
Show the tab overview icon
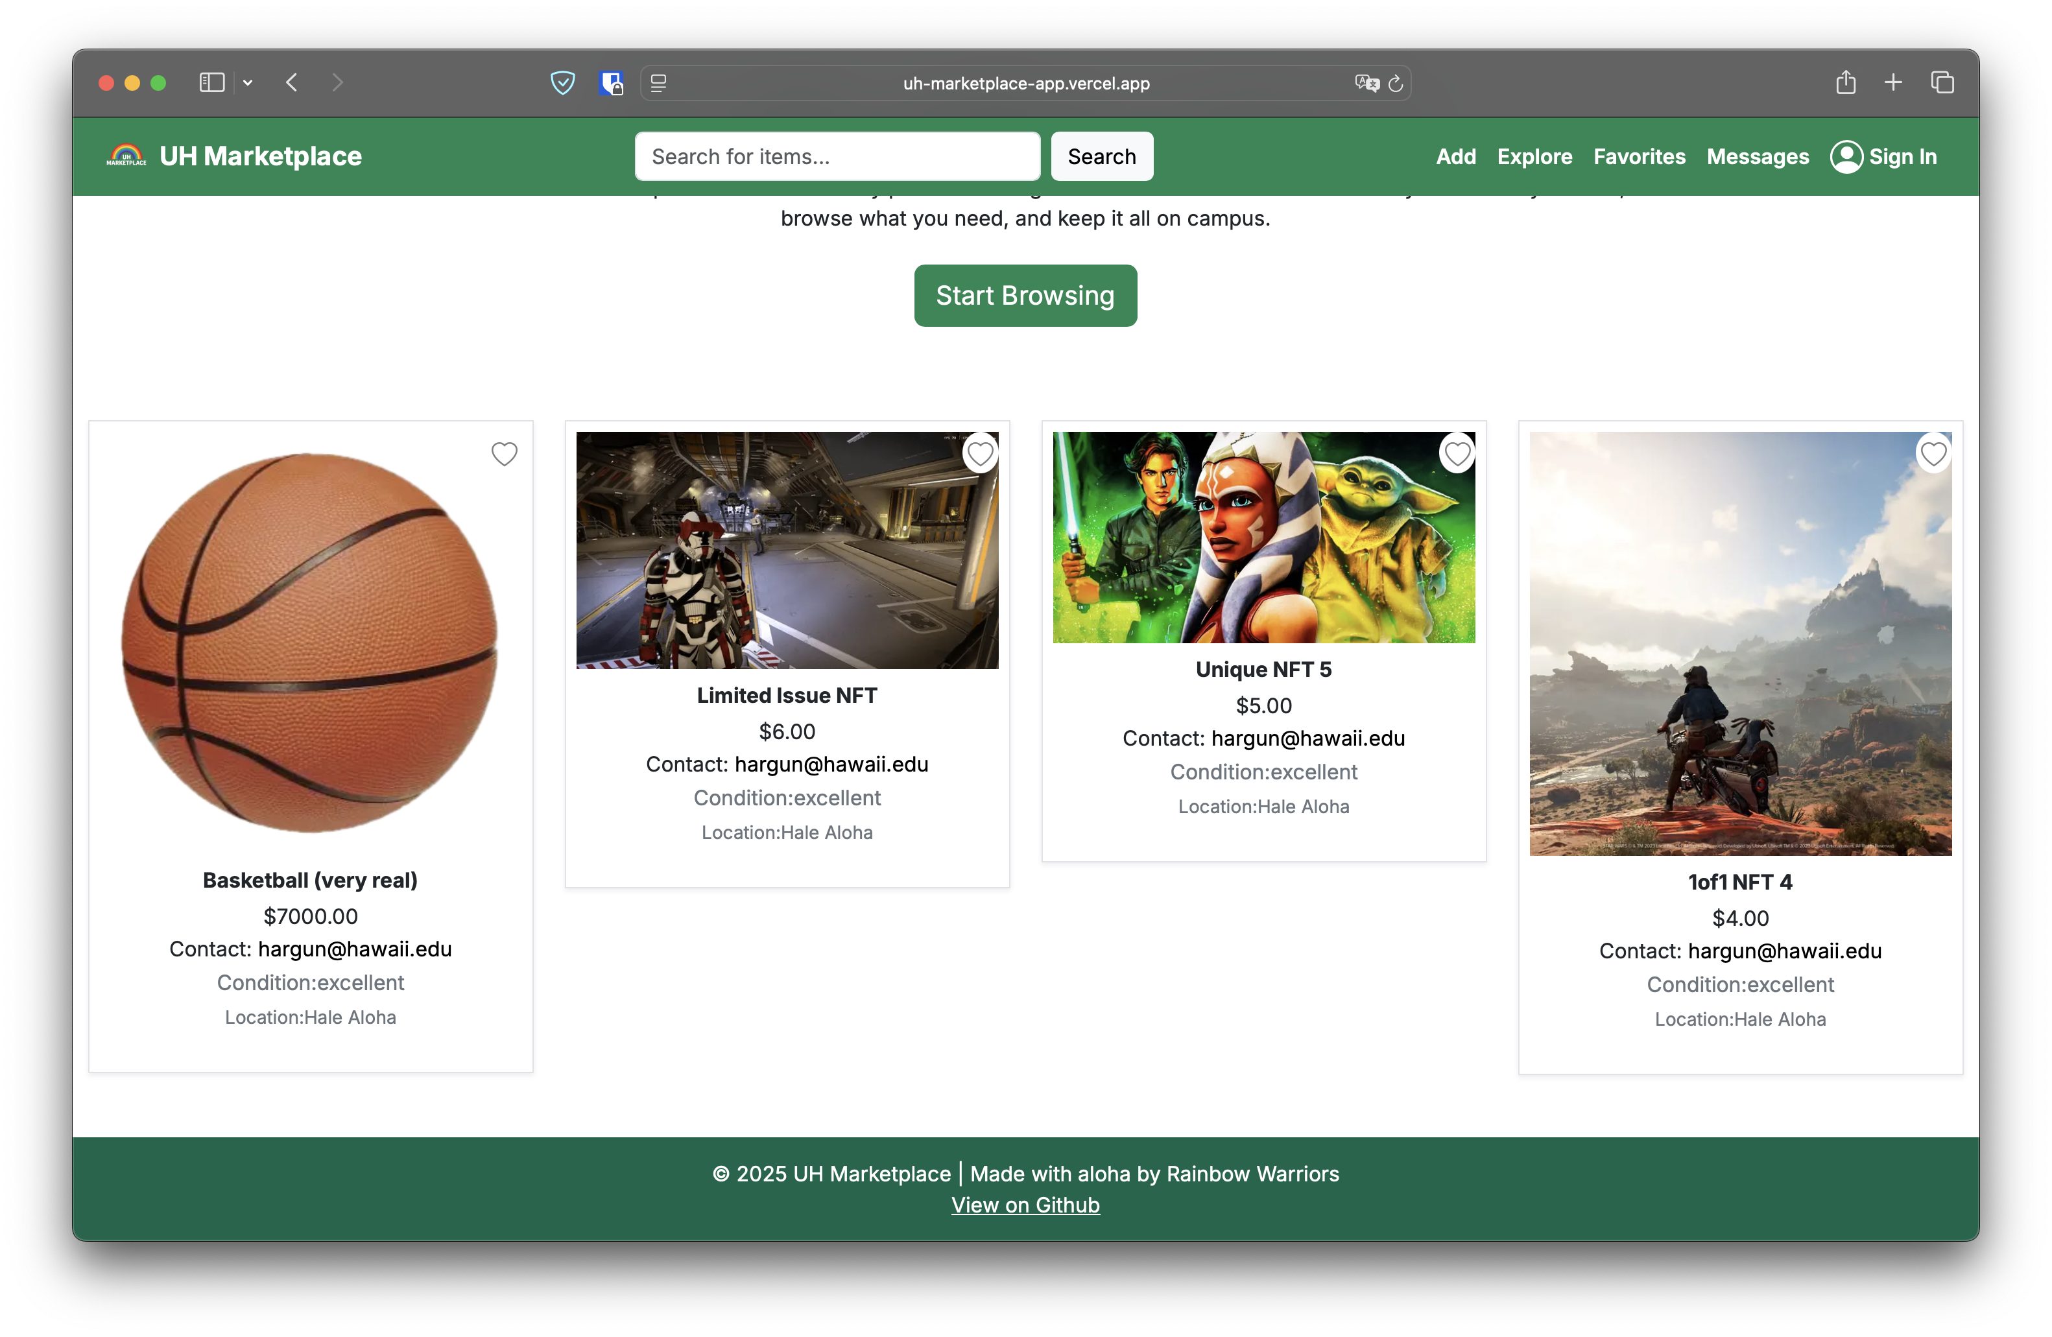(1942, 83)
